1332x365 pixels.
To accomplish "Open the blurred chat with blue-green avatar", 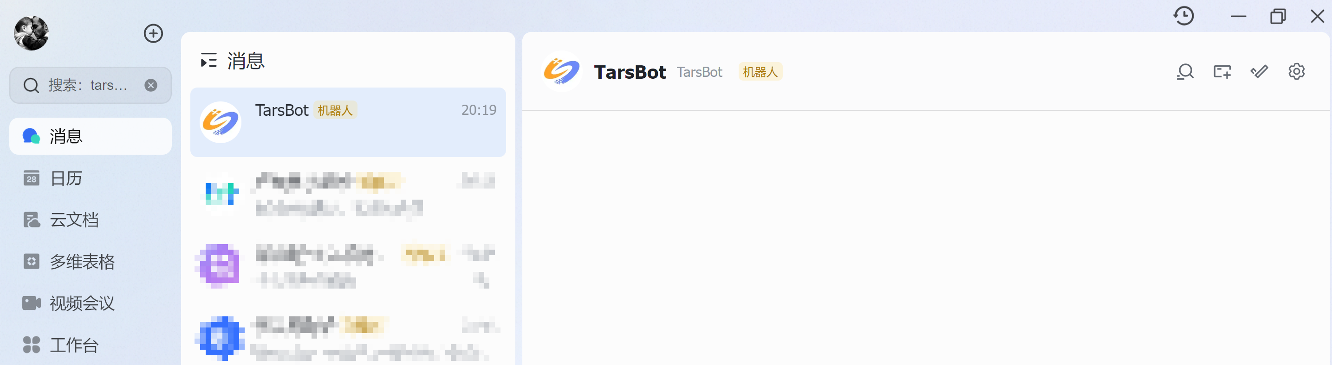I will coord(348,195).
